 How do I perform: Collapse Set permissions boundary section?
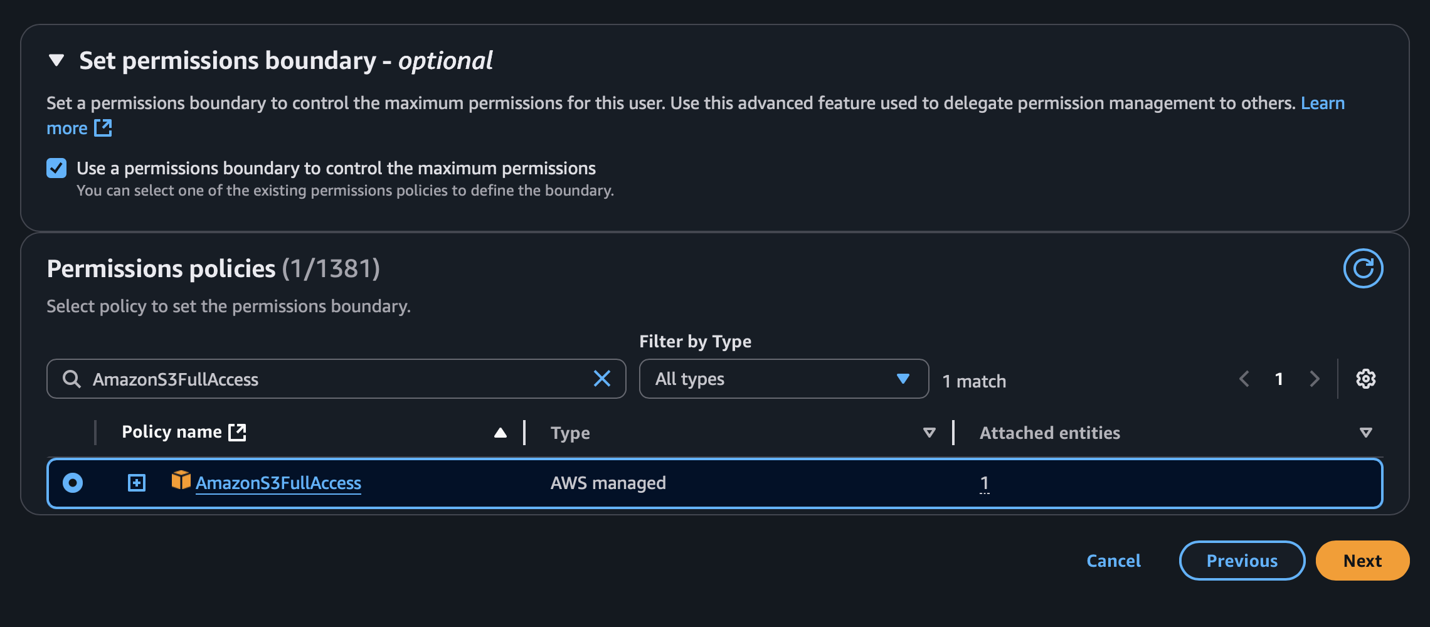[56, 61]
